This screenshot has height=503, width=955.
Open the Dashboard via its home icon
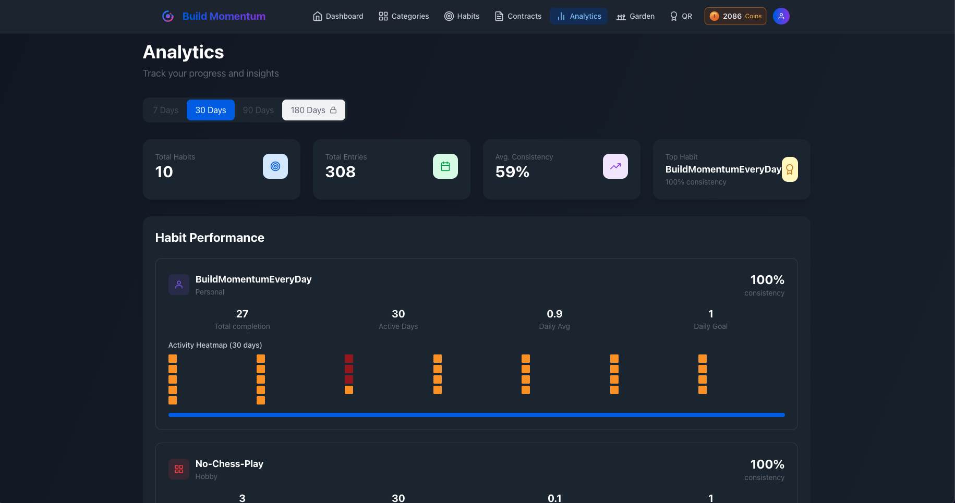pos(317,16)
